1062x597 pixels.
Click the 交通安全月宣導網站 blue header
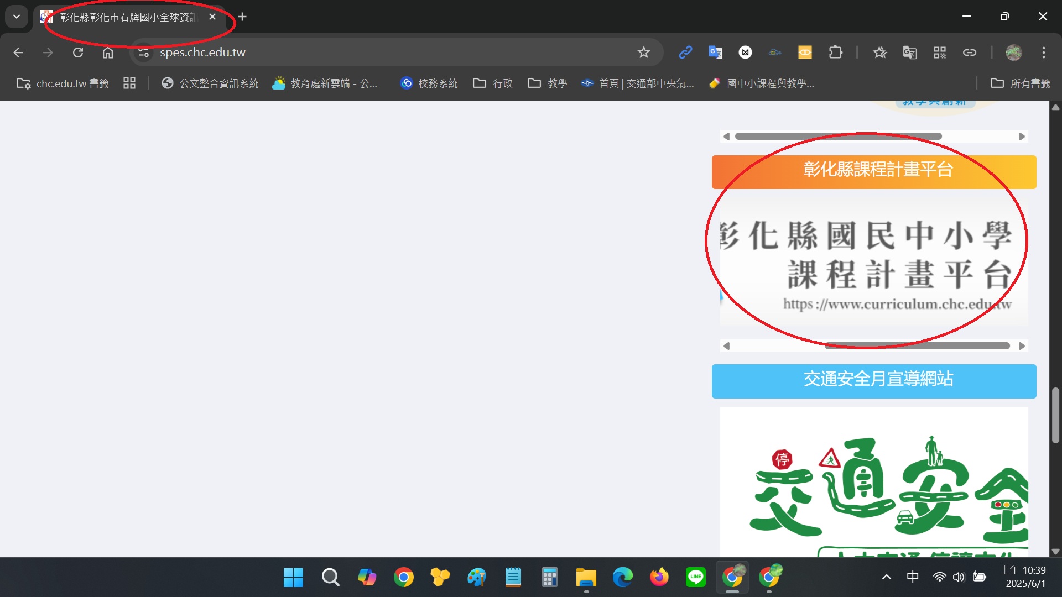click(874, 381)
